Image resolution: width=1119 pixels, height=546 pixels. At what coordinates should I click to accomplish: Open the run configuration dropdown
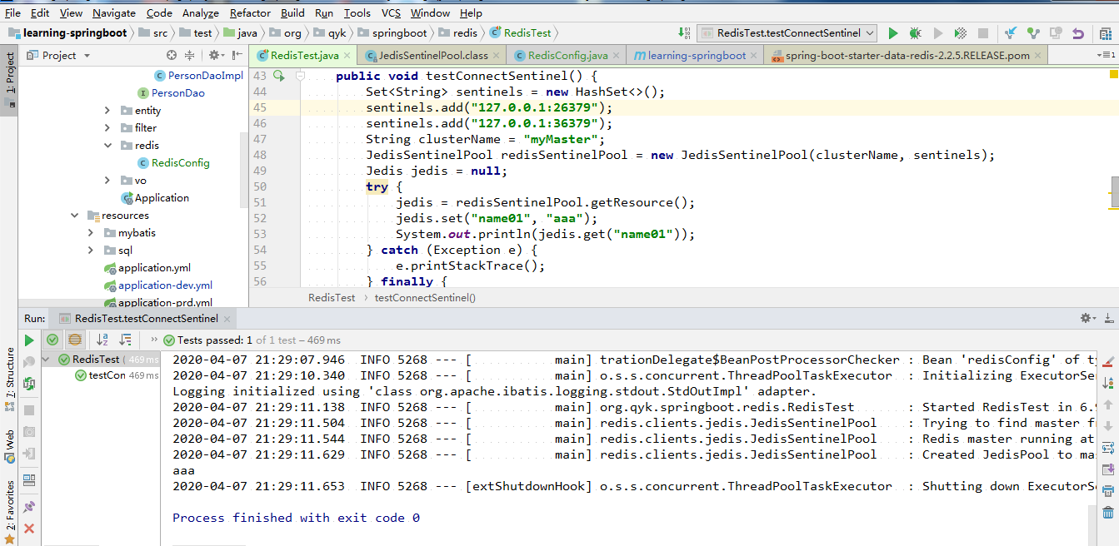787,33
